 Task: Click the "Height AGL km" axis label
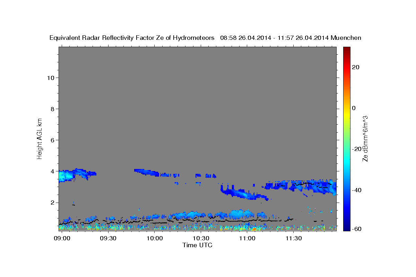[x=40, y=138]
